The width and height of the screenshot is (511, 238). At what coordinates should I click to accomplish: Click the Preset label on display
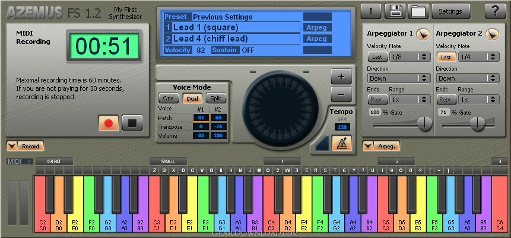pos(177,17)
